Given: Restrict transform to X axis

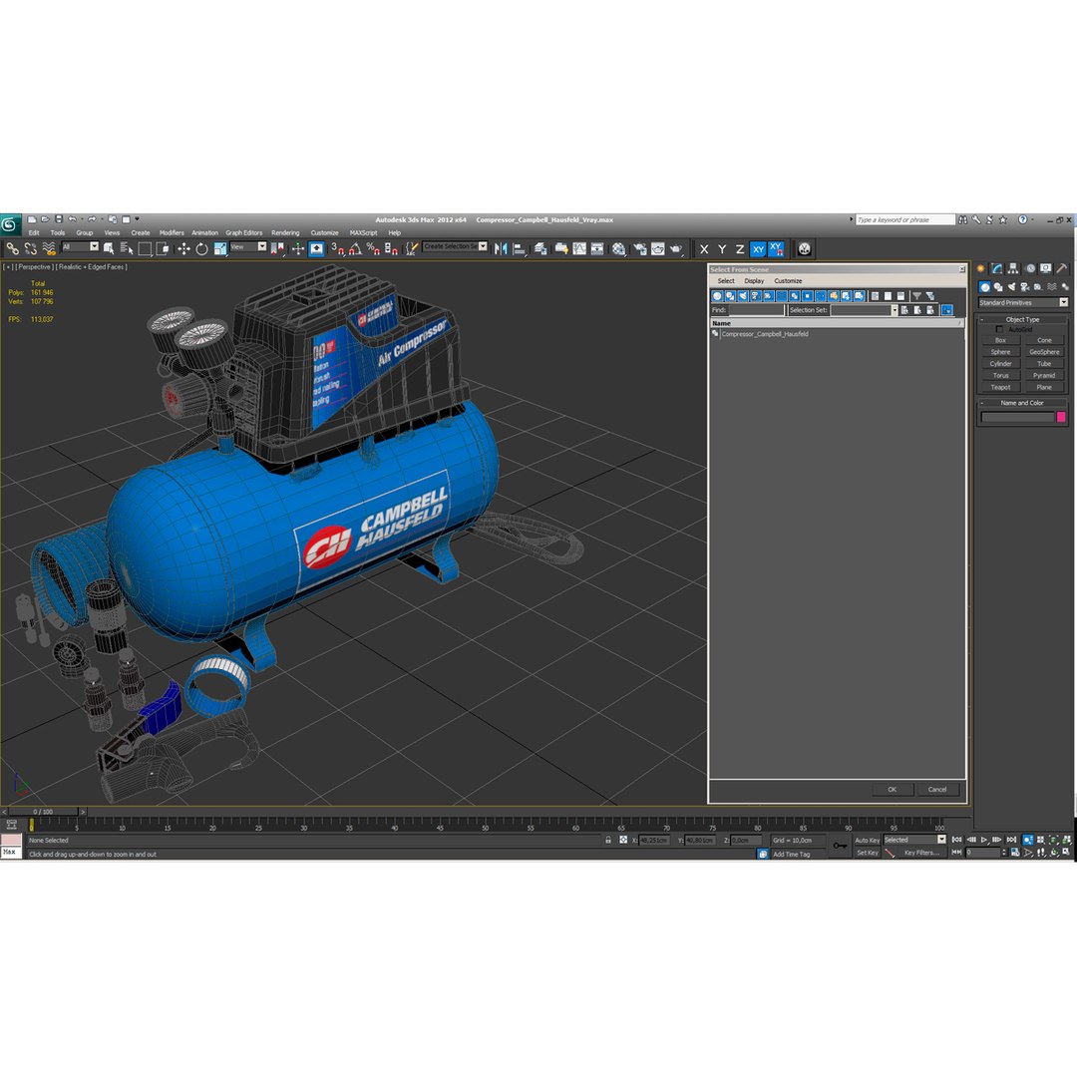Looking at the screenshot, I should [x=704, y=249].
